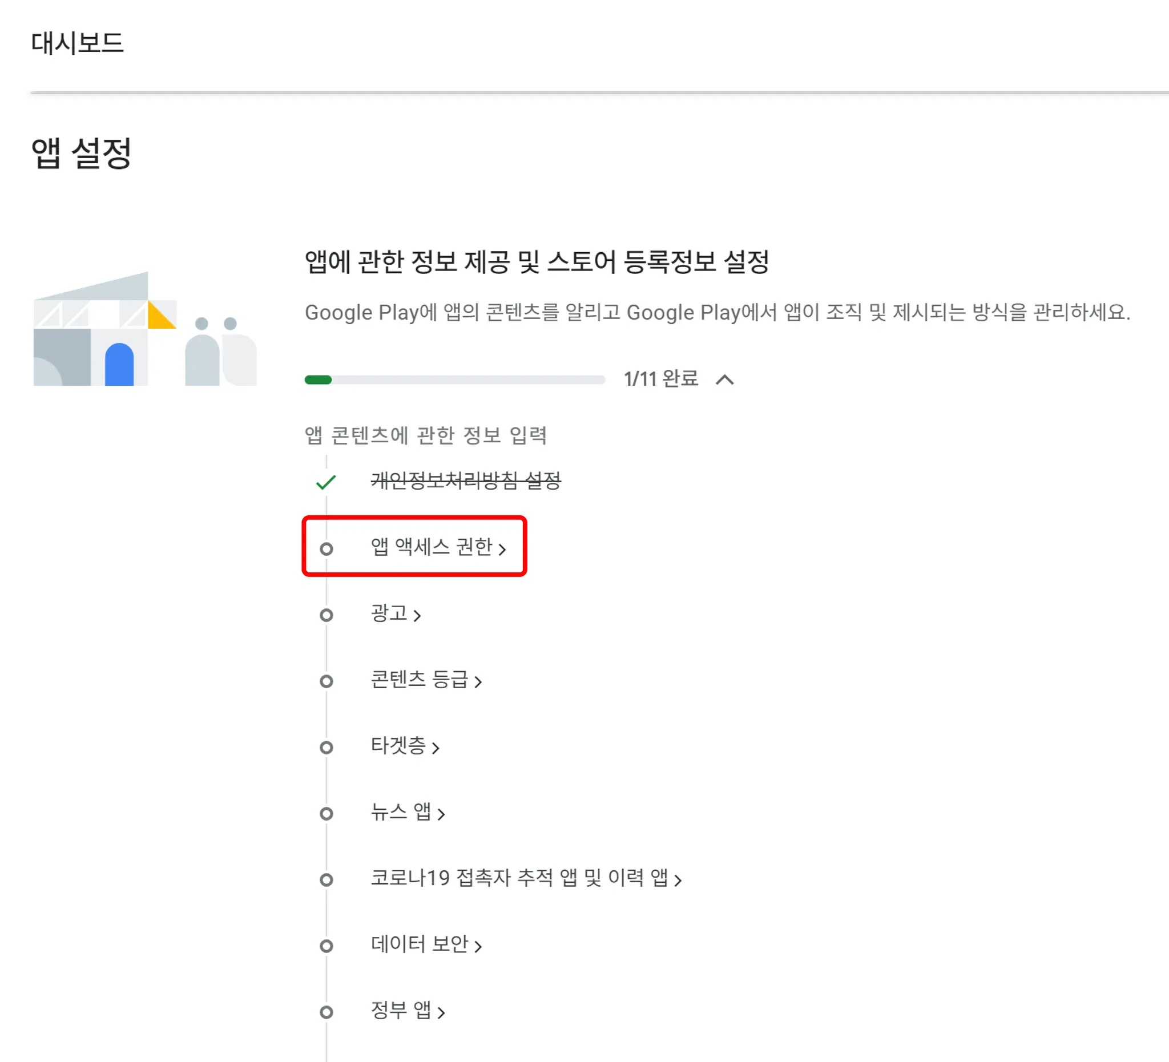This screenshot has width=1169, height=1062.
Task: Click the circle status icon beside 데이터 보안
Action: point(326,946)
